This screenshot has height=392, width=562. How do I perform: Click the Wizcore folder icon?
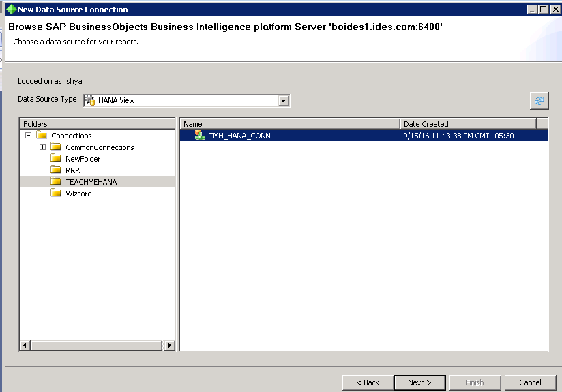click(x=56, y=194)
